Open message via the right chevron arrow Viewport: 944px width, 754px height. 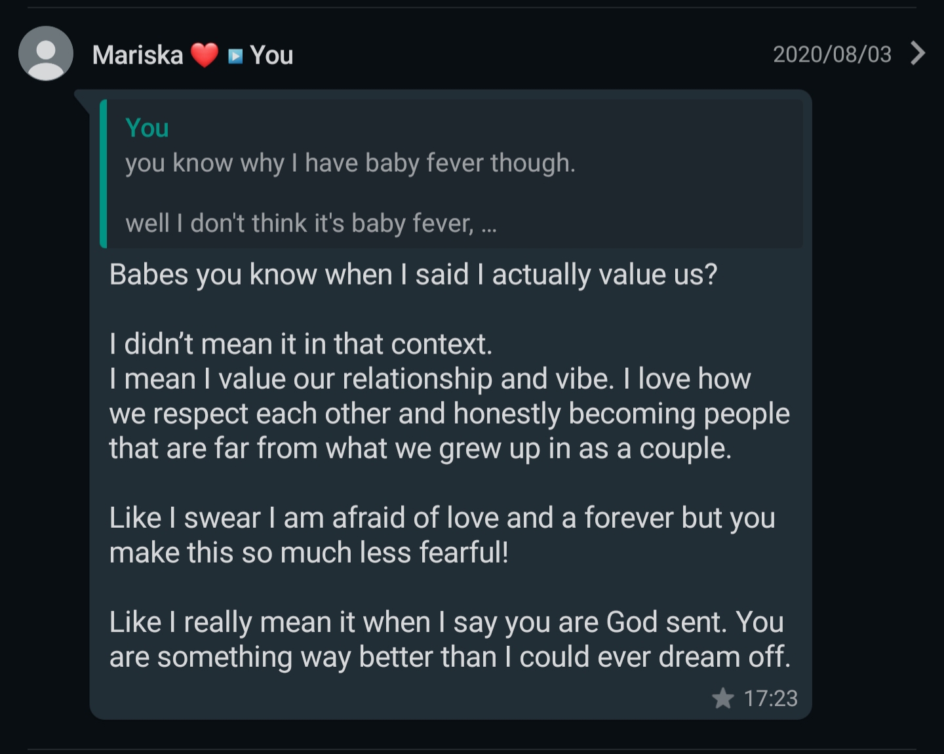coord(918,53)
